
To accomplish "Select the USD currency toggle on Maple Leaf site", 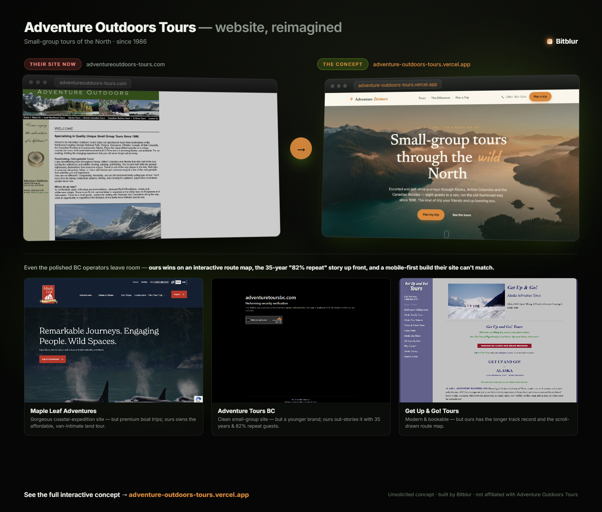I will [x=184, y=282].
